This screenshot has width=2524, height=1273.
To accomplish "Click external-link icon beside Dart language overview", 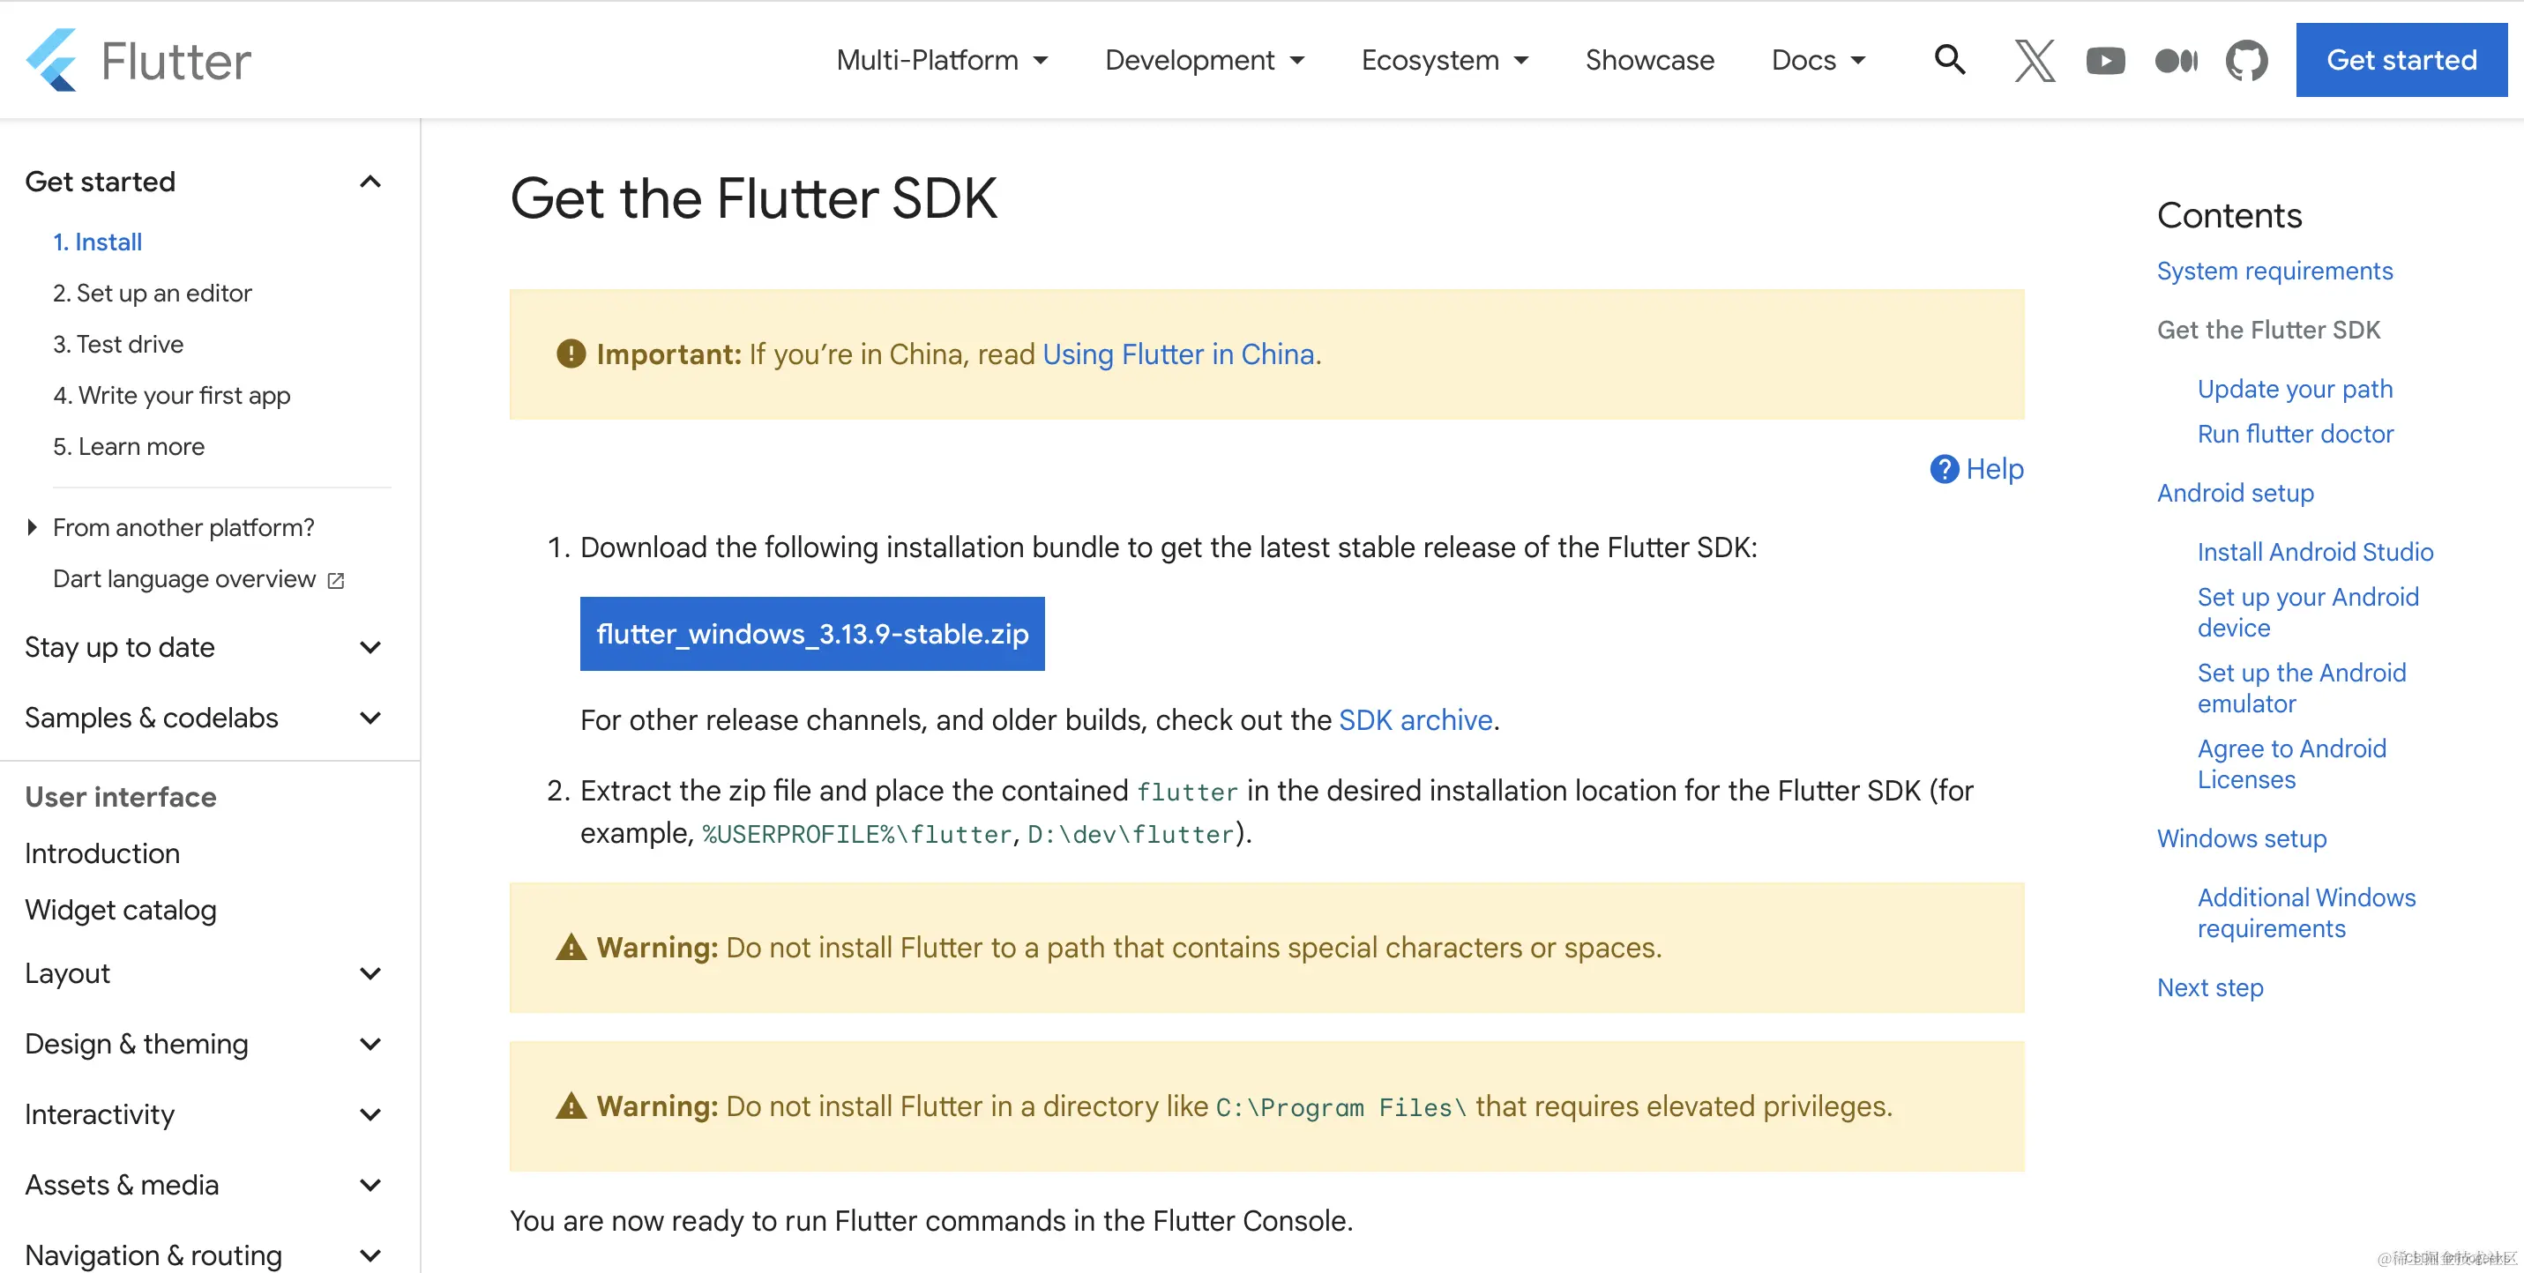I will [336, 581].
